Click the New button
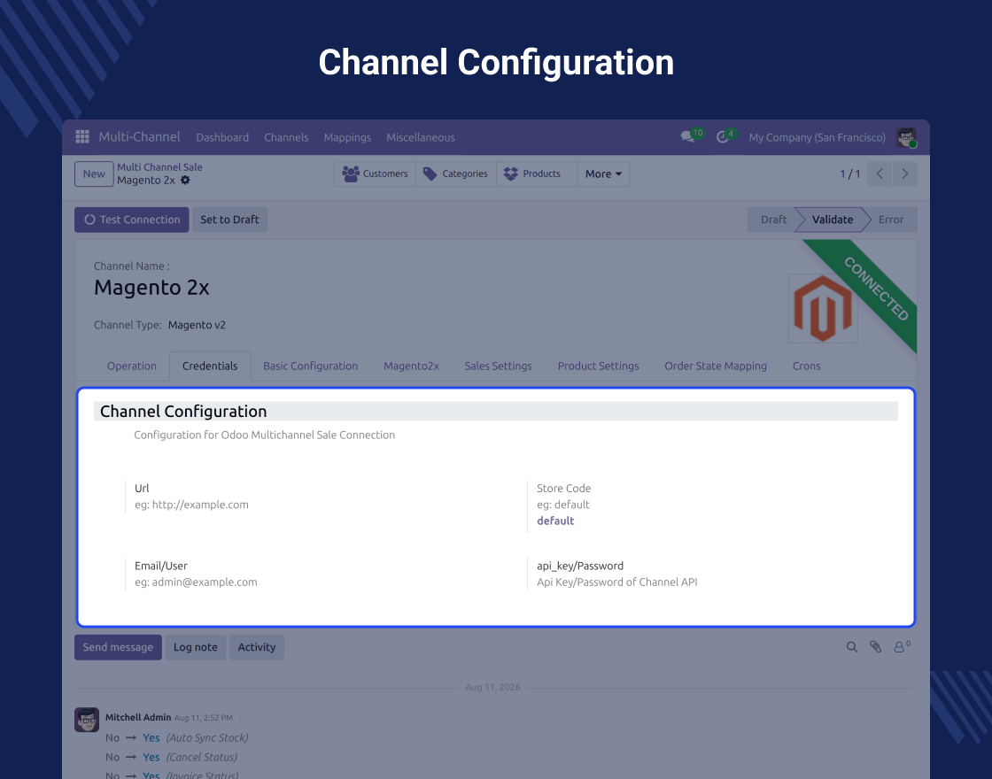Screen dimensions: 992x779 click(94, 174)
